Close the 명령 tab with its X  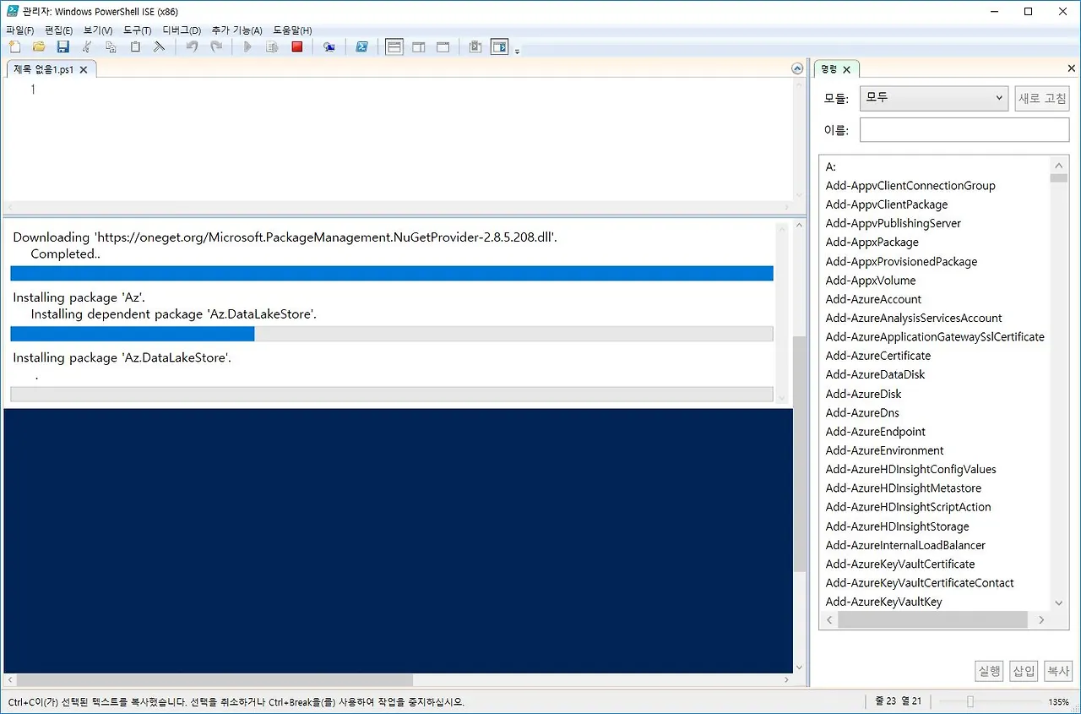[846, 70]
